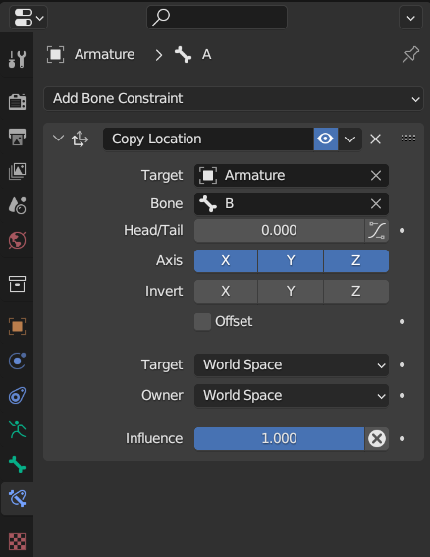
Task: Click the Head/Tail value slider
Action: (x=279, y=231)
